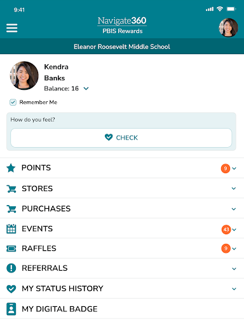Open the POINTS section

122,168
